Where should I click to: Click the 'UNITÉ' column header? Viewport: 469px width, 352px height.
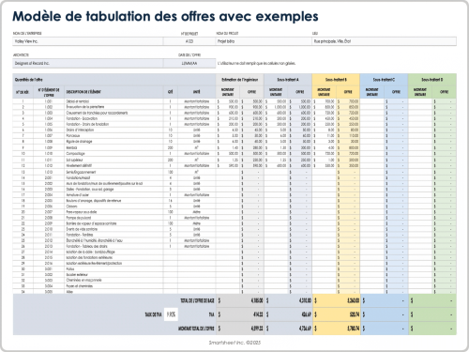click(197, 92)
